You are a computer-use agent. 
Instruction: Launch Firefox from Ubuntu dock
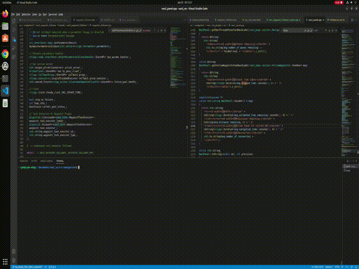[5, 13]
